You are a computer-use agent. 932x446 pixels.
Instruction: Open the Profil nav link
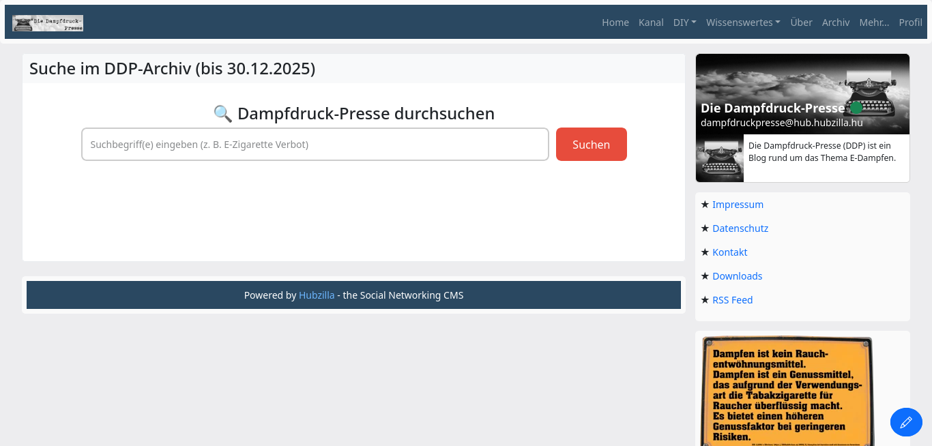click(x=910, y=23)
